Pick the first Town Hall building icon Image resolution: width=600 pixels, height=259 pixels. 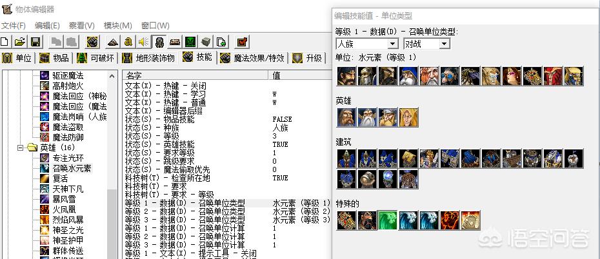tap(346, 158)
